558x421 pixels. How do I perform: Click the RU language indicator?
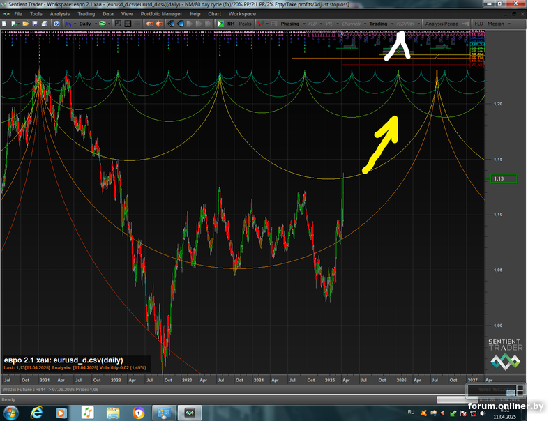click(411, 412)
